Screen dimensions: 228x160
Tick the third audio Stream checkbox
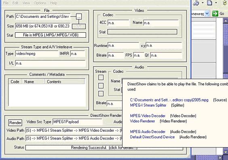pos(101,94)
